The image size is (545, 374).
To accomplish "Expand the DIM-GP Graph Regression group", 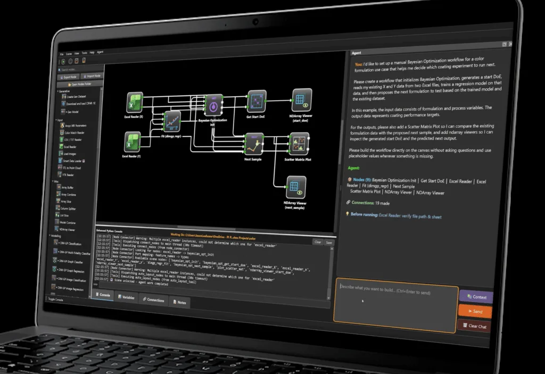I will [57, 270].
